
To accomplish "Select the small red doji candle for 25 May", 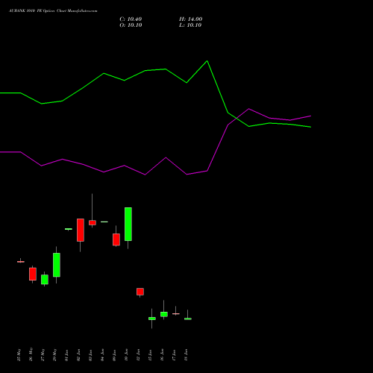I will point(21,262).
